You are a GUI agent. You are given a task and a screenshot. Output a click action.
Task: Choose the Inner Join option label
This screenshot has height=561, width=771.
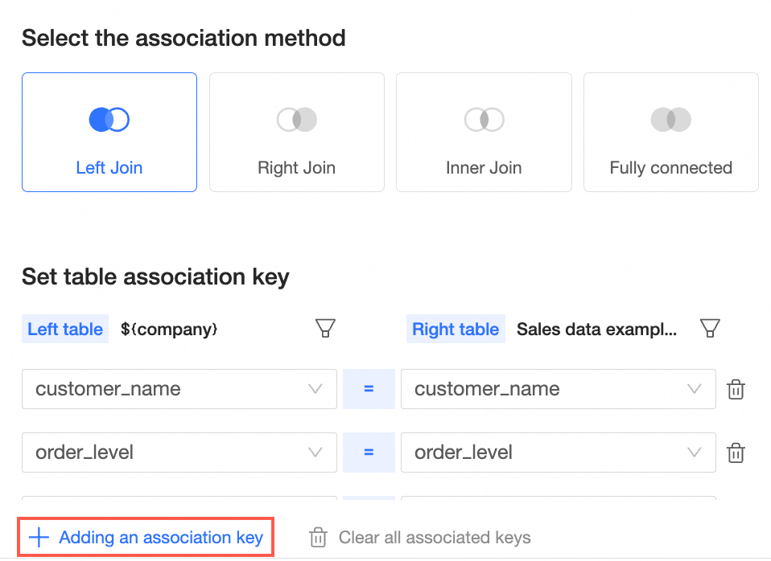pyautogui.click(x=484, y=168)
